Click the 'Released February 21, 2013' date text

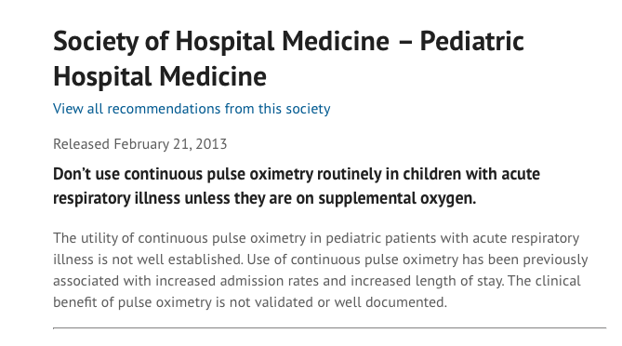140,143
